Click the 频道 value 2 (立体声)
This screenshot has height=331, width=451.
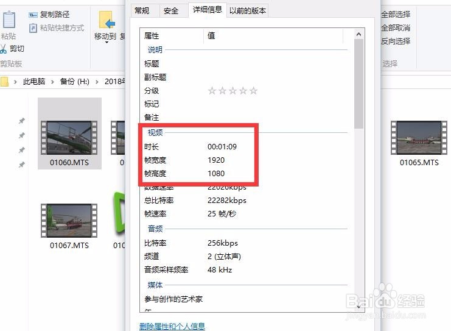coord(224,257)
